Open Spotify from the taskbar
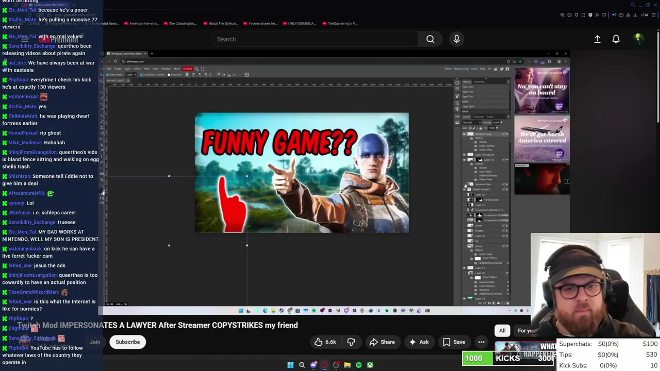The height and width of the screenshot is (371, 660). pos(358,365)
